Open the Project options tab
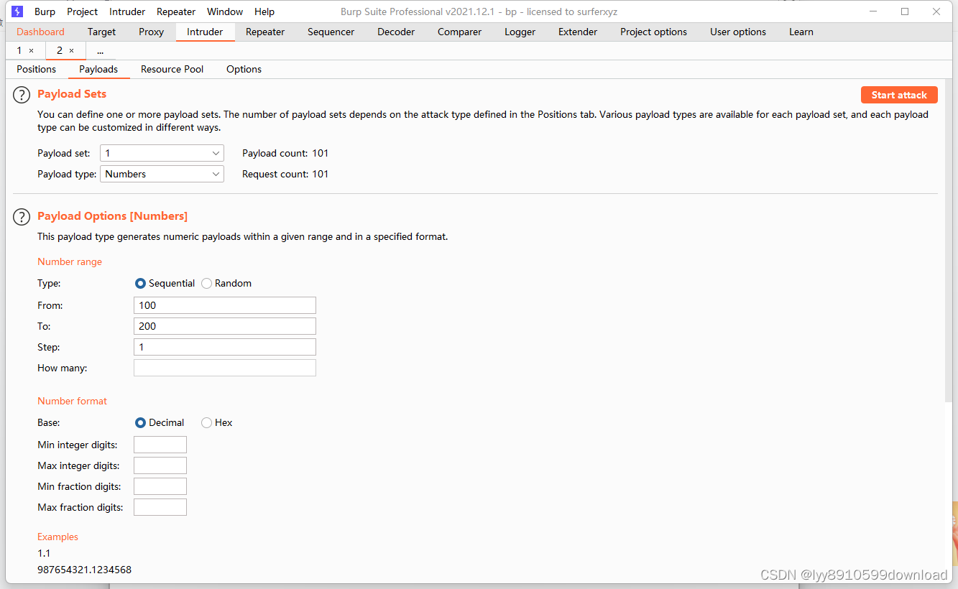The height and width of the screenshot is (589, 958). pyautogui.click(x=653, y=32)
